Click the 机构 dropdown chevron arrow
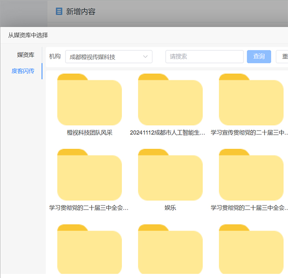 [x=145, y=57]
